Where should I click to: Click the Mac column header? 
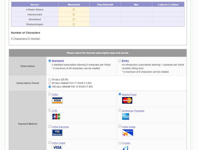pos(136,5)
